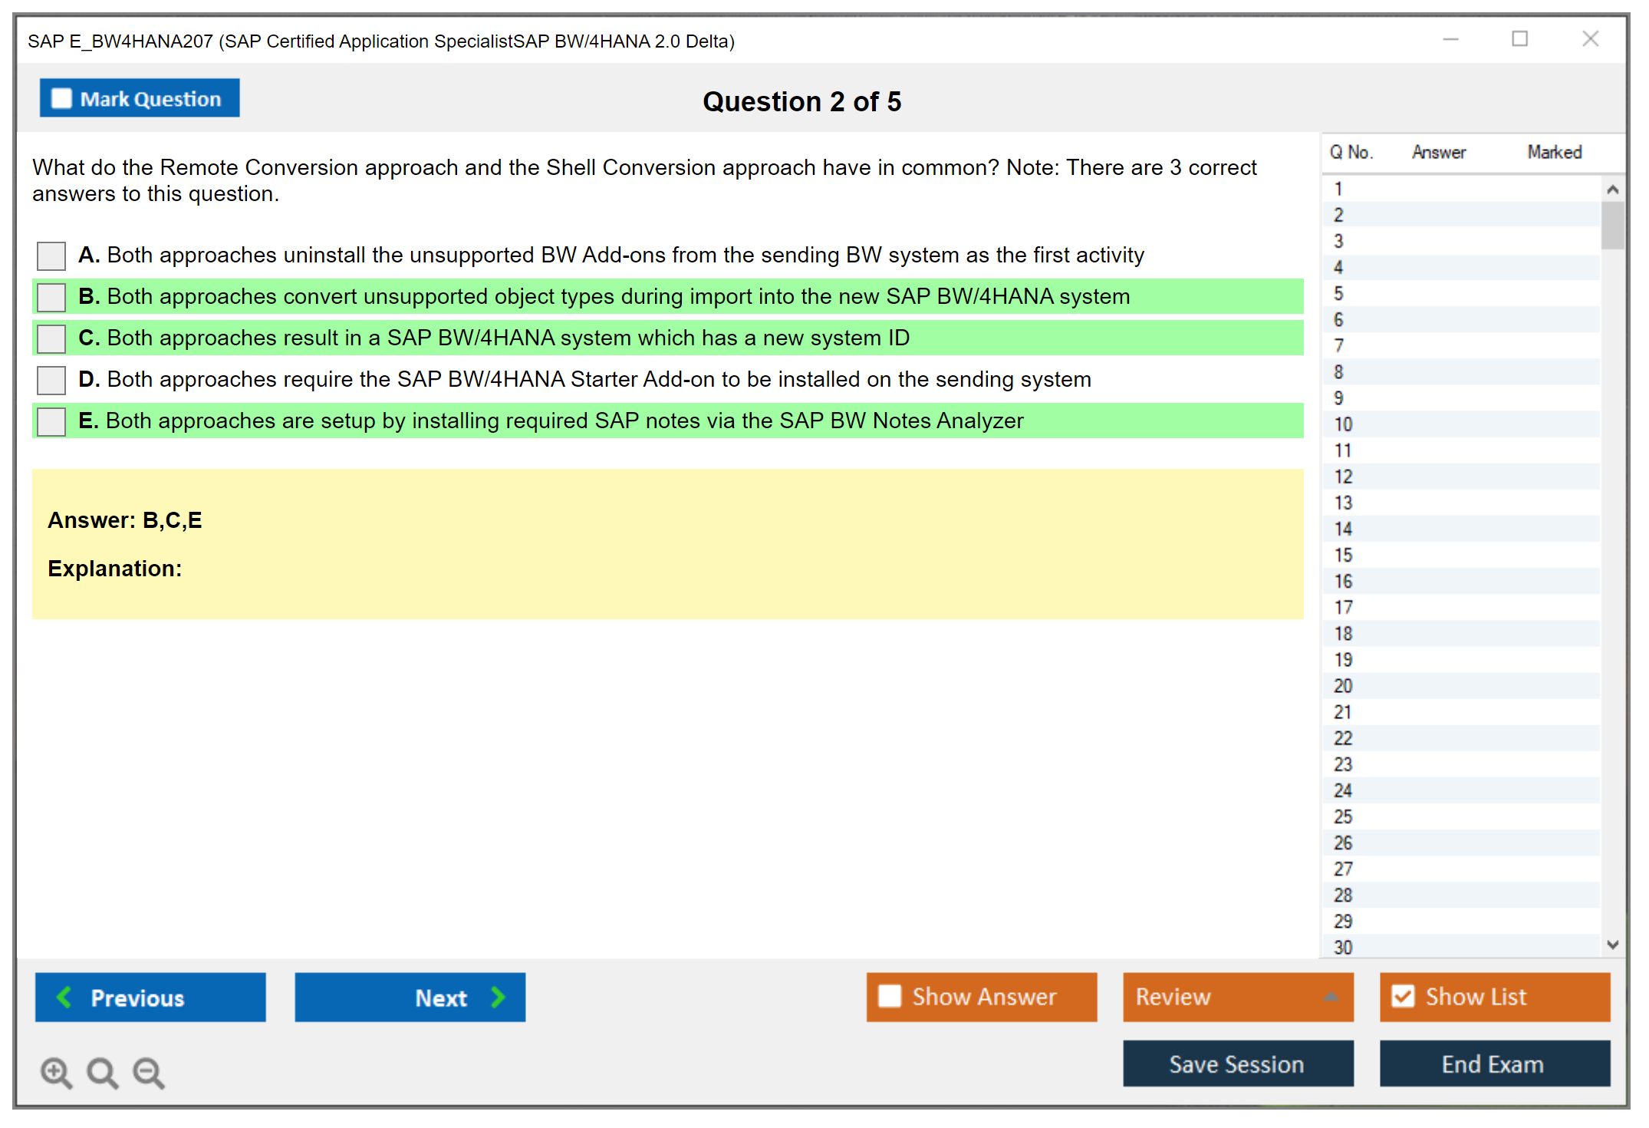Select answer option C checkbox

[51, 338]
